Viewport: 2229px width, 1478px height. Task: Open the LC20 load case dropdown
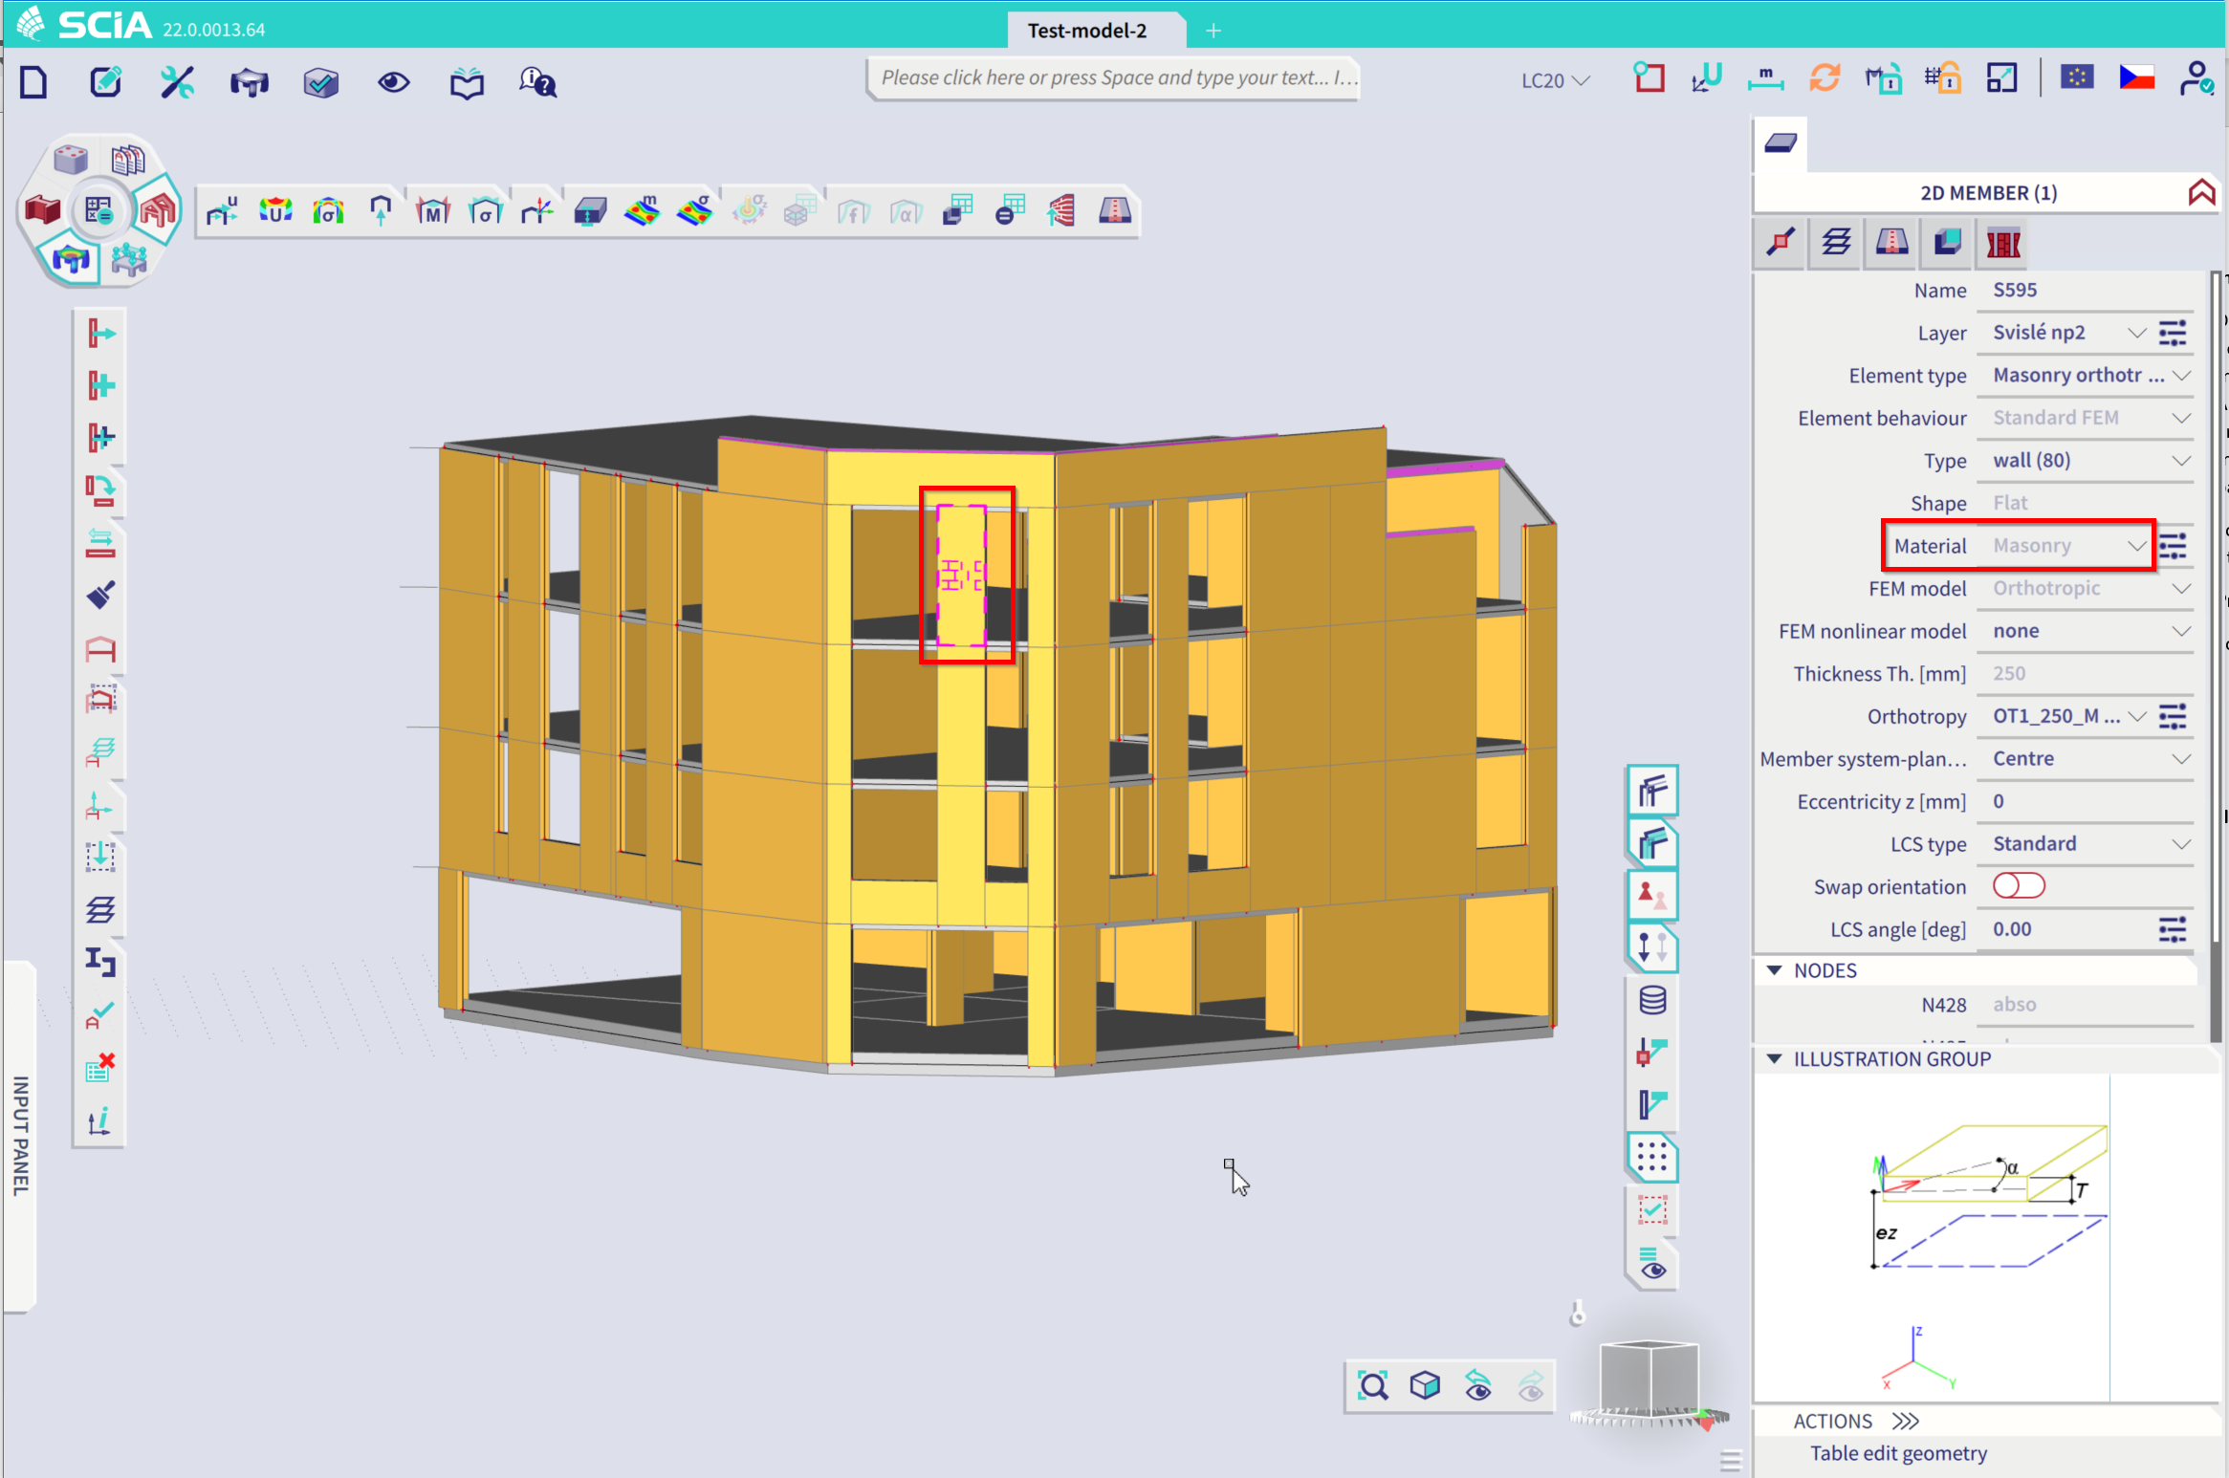(1555, 81)
